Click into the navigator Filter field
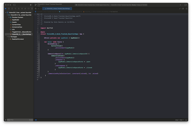The image size is (192, 126). (x=19, y=120)
